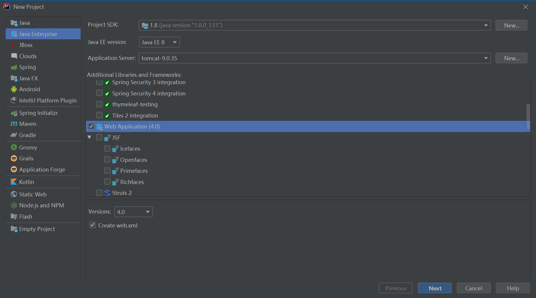Click the Java folder icon in sidebar
This screenshot has width=536, height=298.
coord(14,23)
